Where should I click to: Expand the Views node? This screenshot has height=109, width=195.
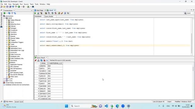click(7, 22)
